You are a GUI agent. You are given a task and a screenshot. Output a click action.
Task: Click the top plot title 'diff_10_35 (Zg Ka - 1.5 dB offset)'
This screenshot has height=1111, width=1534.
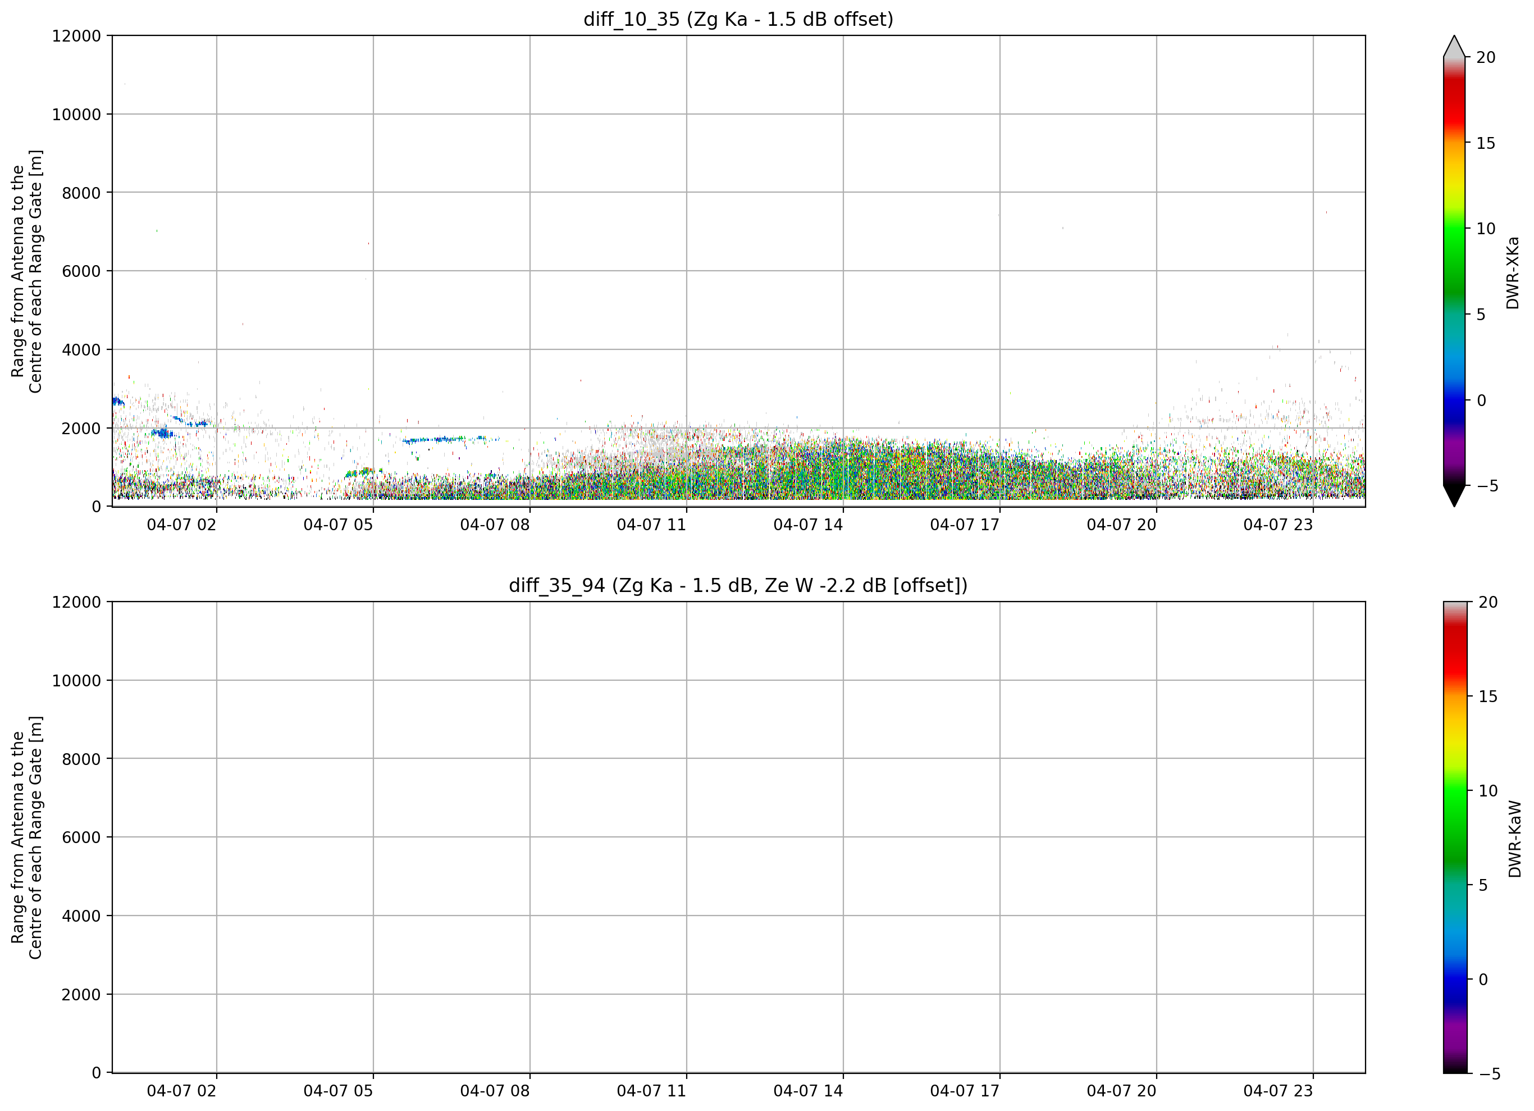click(738, 19)
